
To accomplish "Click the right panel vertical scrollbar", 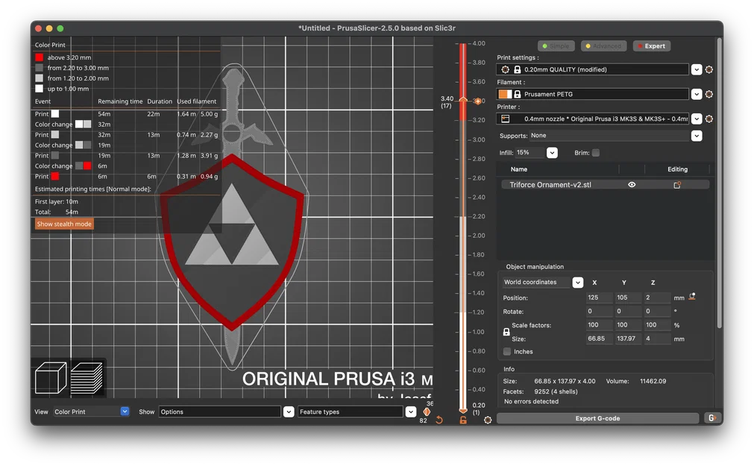I will click(x=720, y=183).
